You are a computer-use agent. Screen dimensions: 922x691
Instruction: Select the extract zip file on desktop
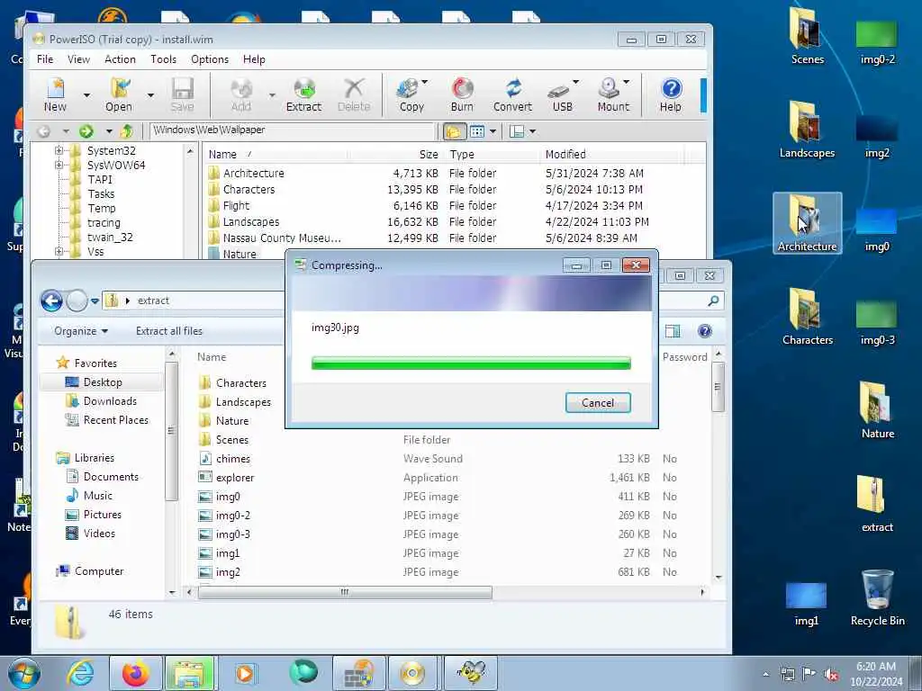pos(877,504)
